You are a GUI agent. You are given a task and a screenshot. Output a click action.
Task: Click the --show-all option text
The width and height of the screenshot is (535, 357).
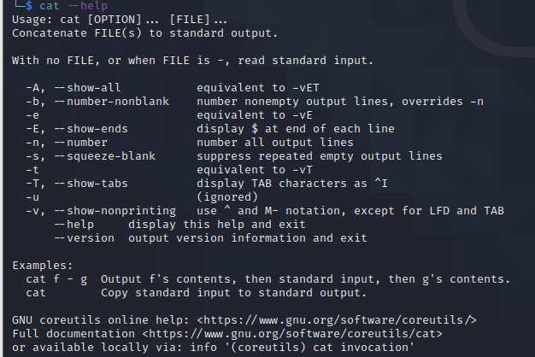[x=87, y=88]
